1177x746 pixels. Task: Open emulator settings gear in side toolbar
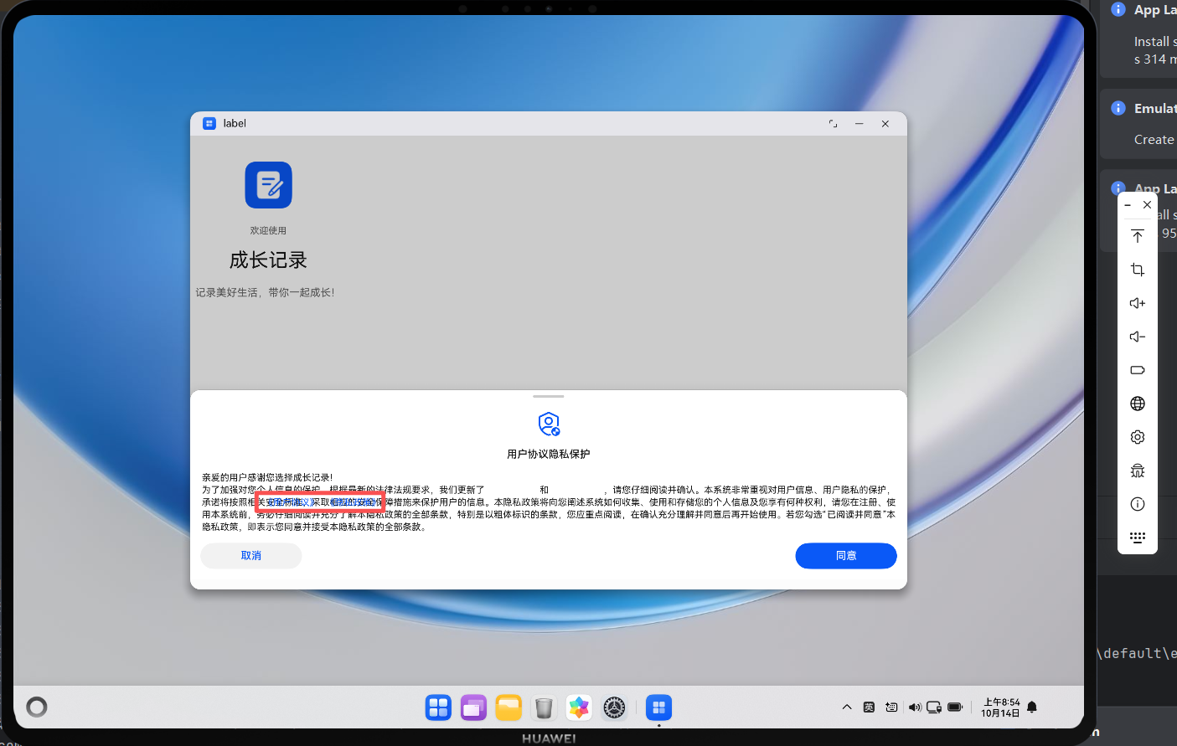(x=1137, y=437)
